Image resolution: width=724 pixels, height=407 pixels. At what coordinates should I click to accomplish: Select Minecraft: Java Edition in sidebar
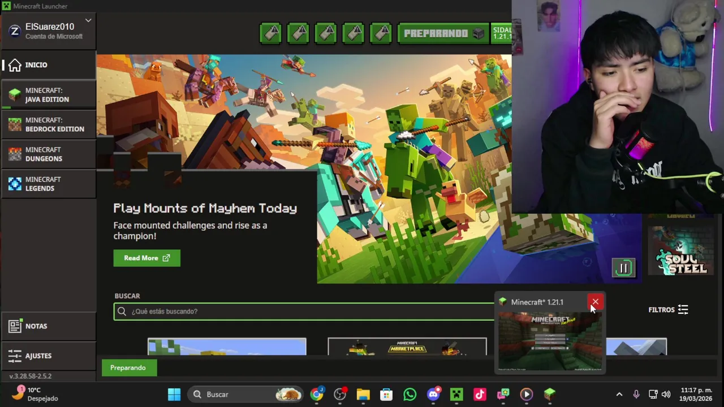[x=49, y=94]
